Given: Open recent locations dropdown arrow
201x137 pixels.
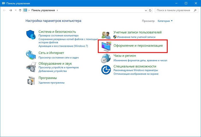Looking at the screenshot, I should (16, 10).
